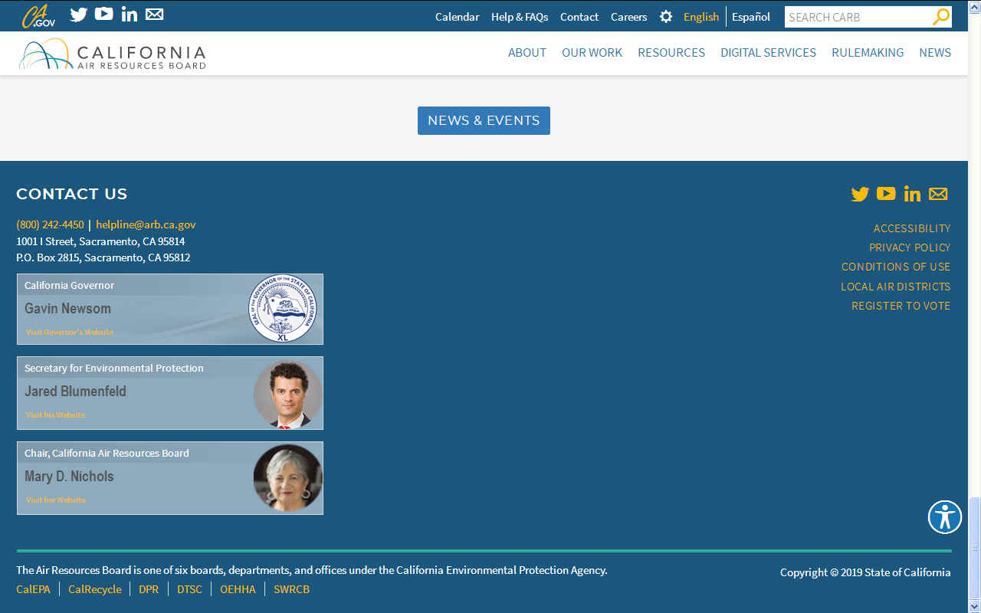Open the DIGITAL SERVICES menu
This screenshot has height=613, width=981.
tap(768, 53)
